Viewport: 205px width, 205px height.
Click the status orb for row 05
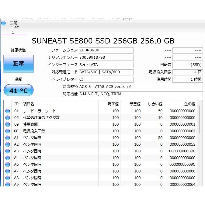(8, 118)
